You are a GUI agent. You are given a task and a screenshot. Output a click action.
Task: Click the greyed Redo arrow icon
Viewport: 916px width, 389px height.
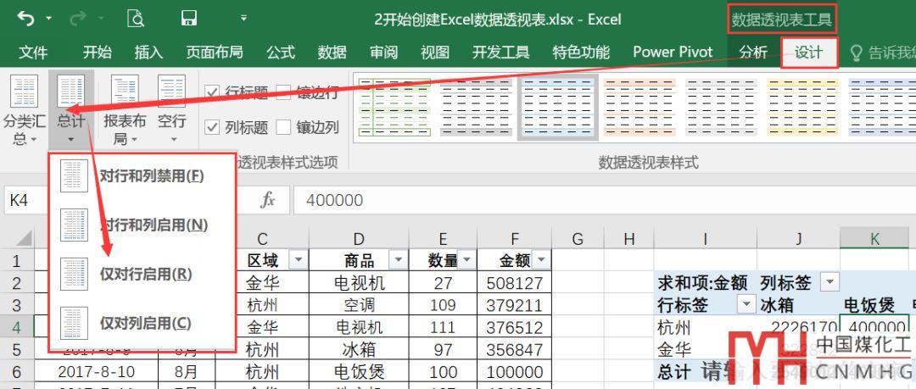(x=77, y=19)
